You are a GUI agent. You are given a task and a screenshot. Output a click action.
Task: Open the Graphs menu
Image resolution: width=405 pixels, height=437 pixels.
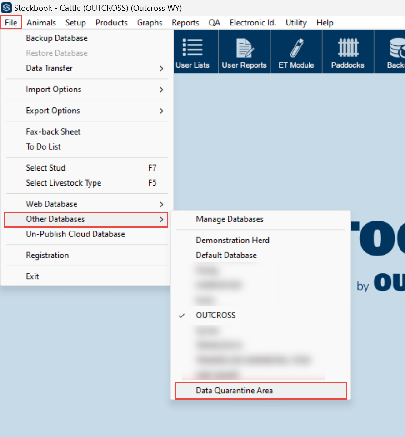pyautogui.click(x=150, y=22)
